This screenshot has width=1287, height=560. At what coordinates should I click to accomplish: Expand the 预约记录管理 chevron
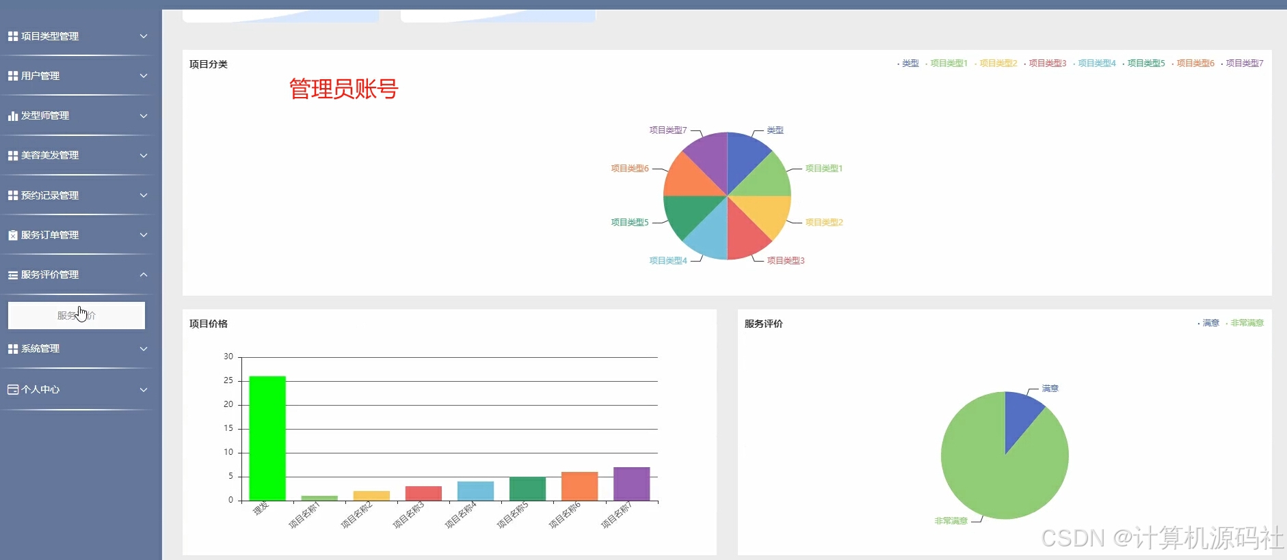[x=144, y=195]
